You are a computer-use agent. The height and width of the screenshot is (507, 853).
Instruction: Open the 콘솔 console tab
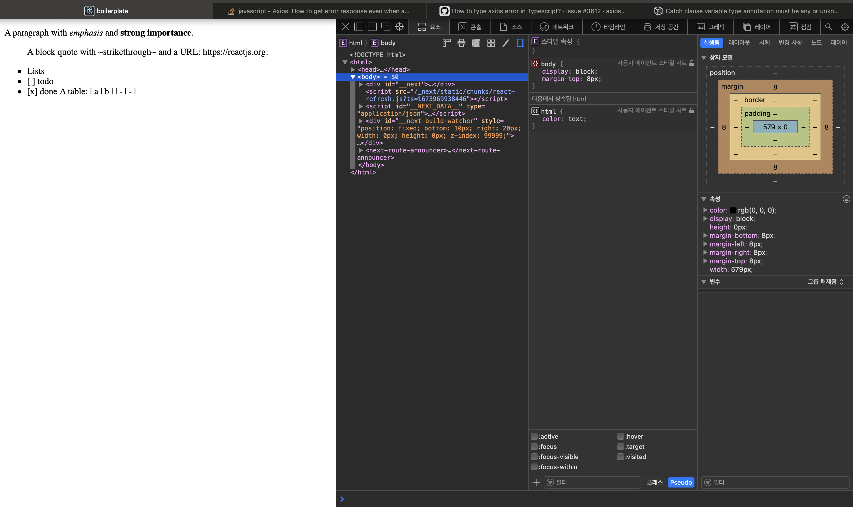coord(470,27)
